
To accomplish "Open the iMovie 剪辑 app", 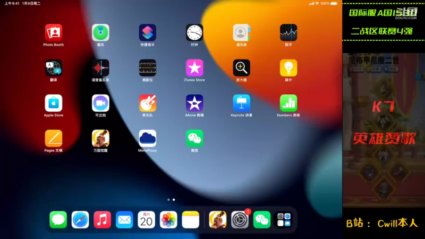I will 194,103.
